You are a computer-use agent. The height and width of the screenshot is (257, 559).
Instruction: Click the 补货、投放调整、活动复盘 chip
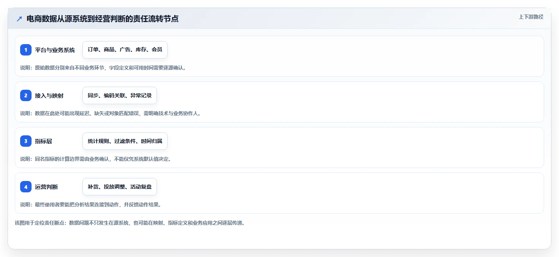click(120, 187)
